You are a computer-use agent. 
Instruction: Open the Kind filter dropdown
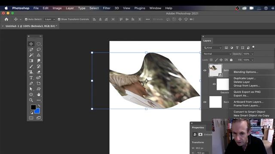click(213, 47)
